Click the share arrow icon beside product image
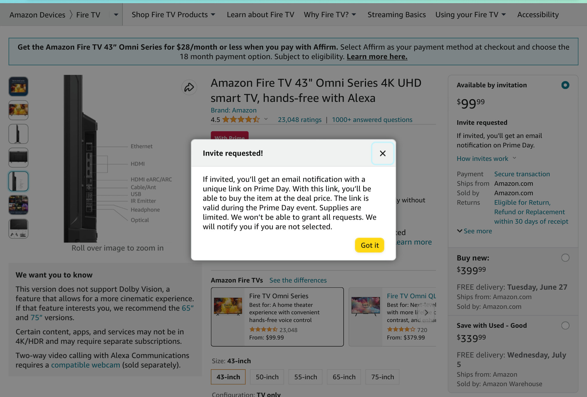The image size is (587, 397). click(189, 87)
